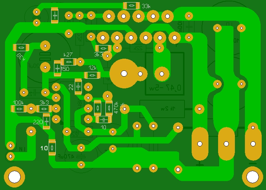Select the bottom-right mounting hole
Screen dimensions: 266x190
coord(252,177)
